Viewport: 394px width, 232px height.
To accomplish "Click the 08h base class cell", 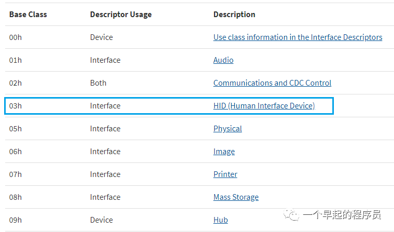I will (16, 197).
